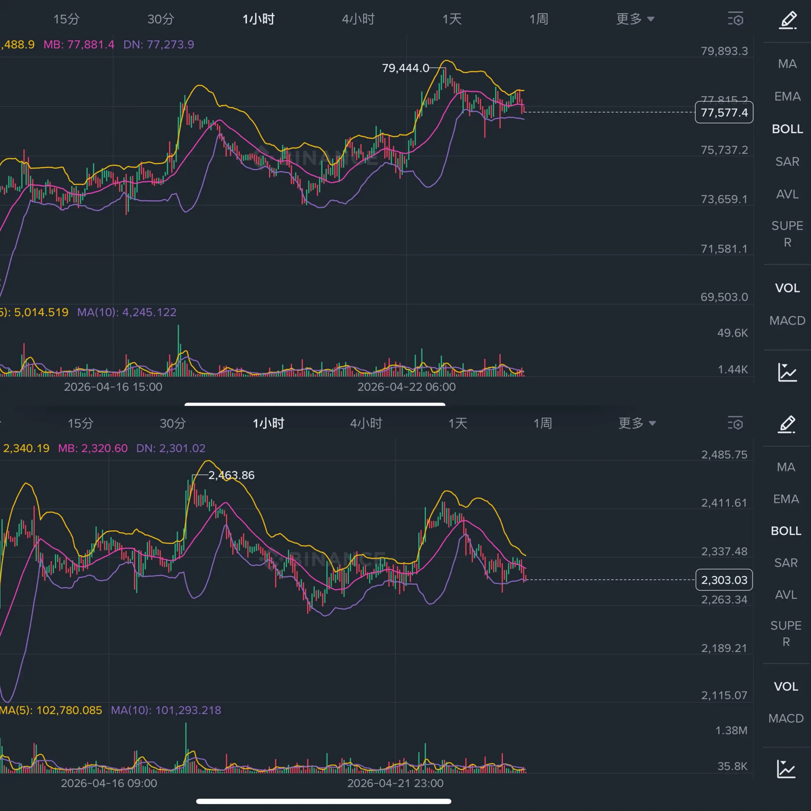Tap the 79,444.0 high price marker
The image size is (811, 811).
click(405, 68)
